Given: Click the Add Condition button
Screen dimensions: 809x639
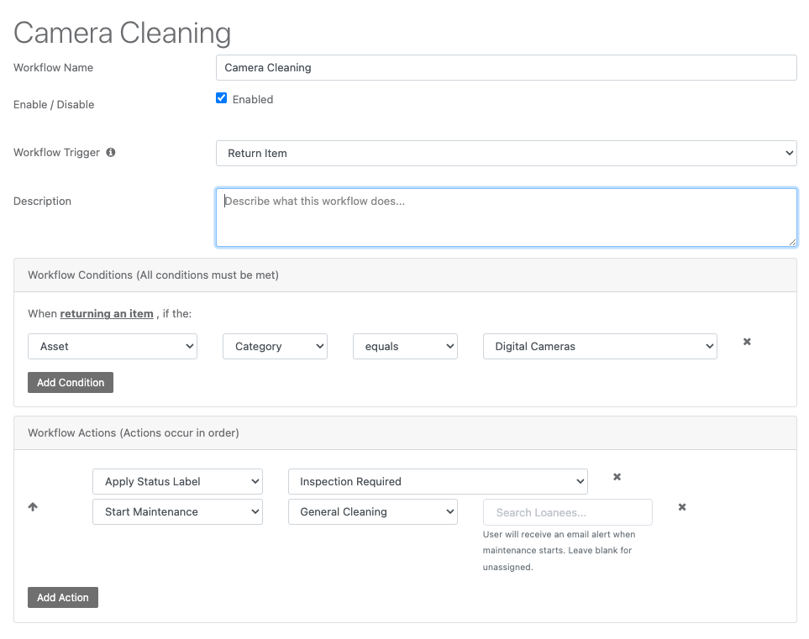Looking at the screenshot, I should [x=70, y=382].
